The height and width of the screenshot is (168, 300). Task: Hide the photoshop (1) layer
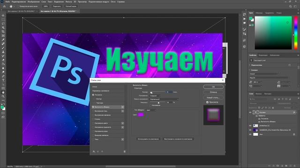250,126
